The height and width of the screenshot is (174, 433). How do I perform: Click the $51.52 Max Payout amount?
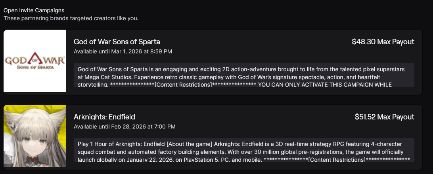click(384, 117)
